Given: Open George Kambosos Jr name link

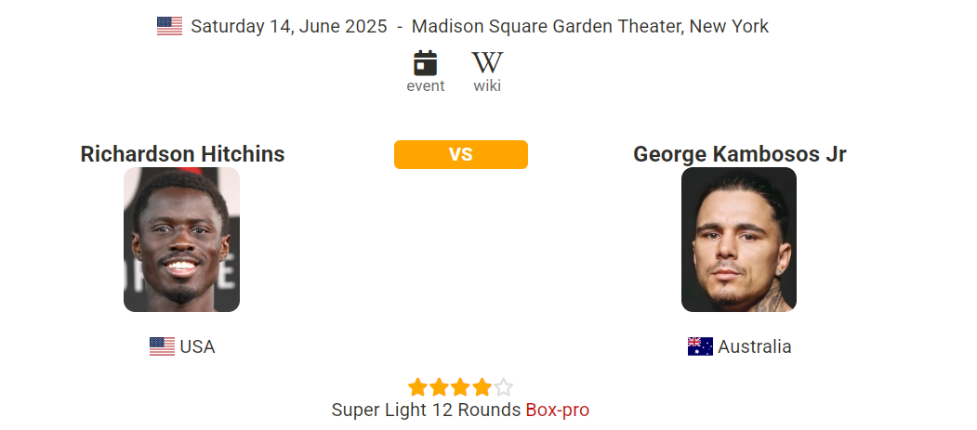Looking at the screenshot, I should tap(740, 154).
